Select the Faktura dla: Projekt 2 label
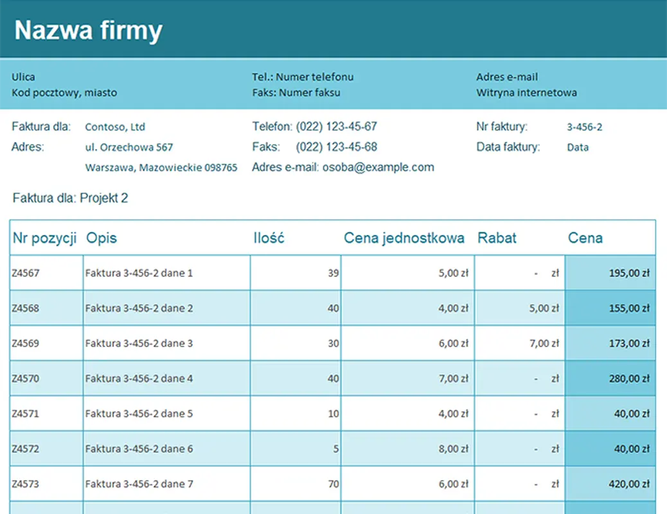667x514 pixels. pyautogui.click(x=70, y=198)
